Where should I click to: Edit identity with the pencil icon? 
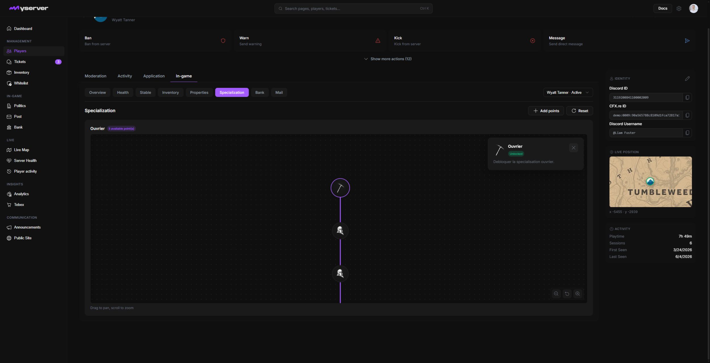pyautogui.click(x=687, y=79)
